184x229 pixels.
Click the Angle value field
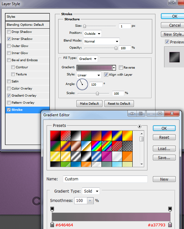pyautogui.click(x=96, y=84)
